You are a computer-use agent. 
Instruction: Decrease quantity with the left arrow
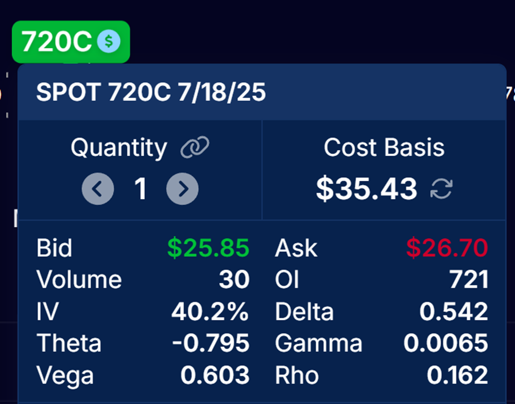98,189
